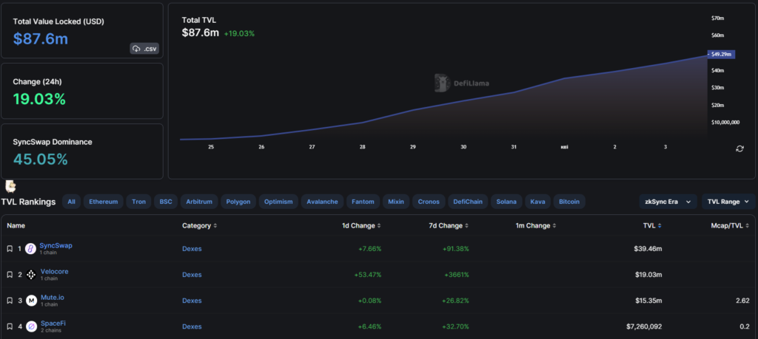Bookmark the SyncSwap row

10,249
